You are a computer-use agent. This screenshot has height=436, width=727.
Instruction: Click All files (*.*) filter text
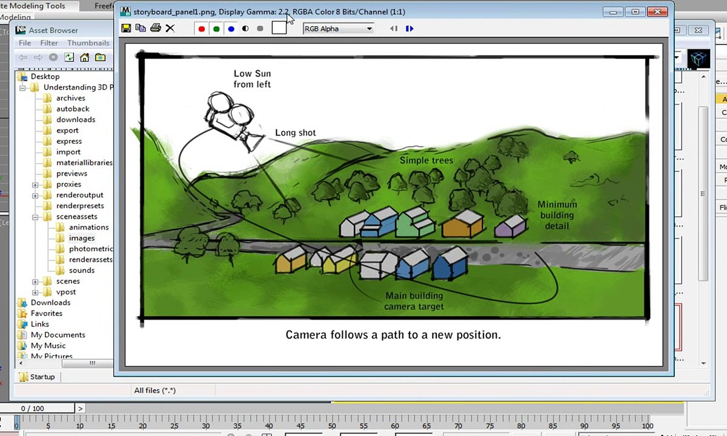coord(154,391)
